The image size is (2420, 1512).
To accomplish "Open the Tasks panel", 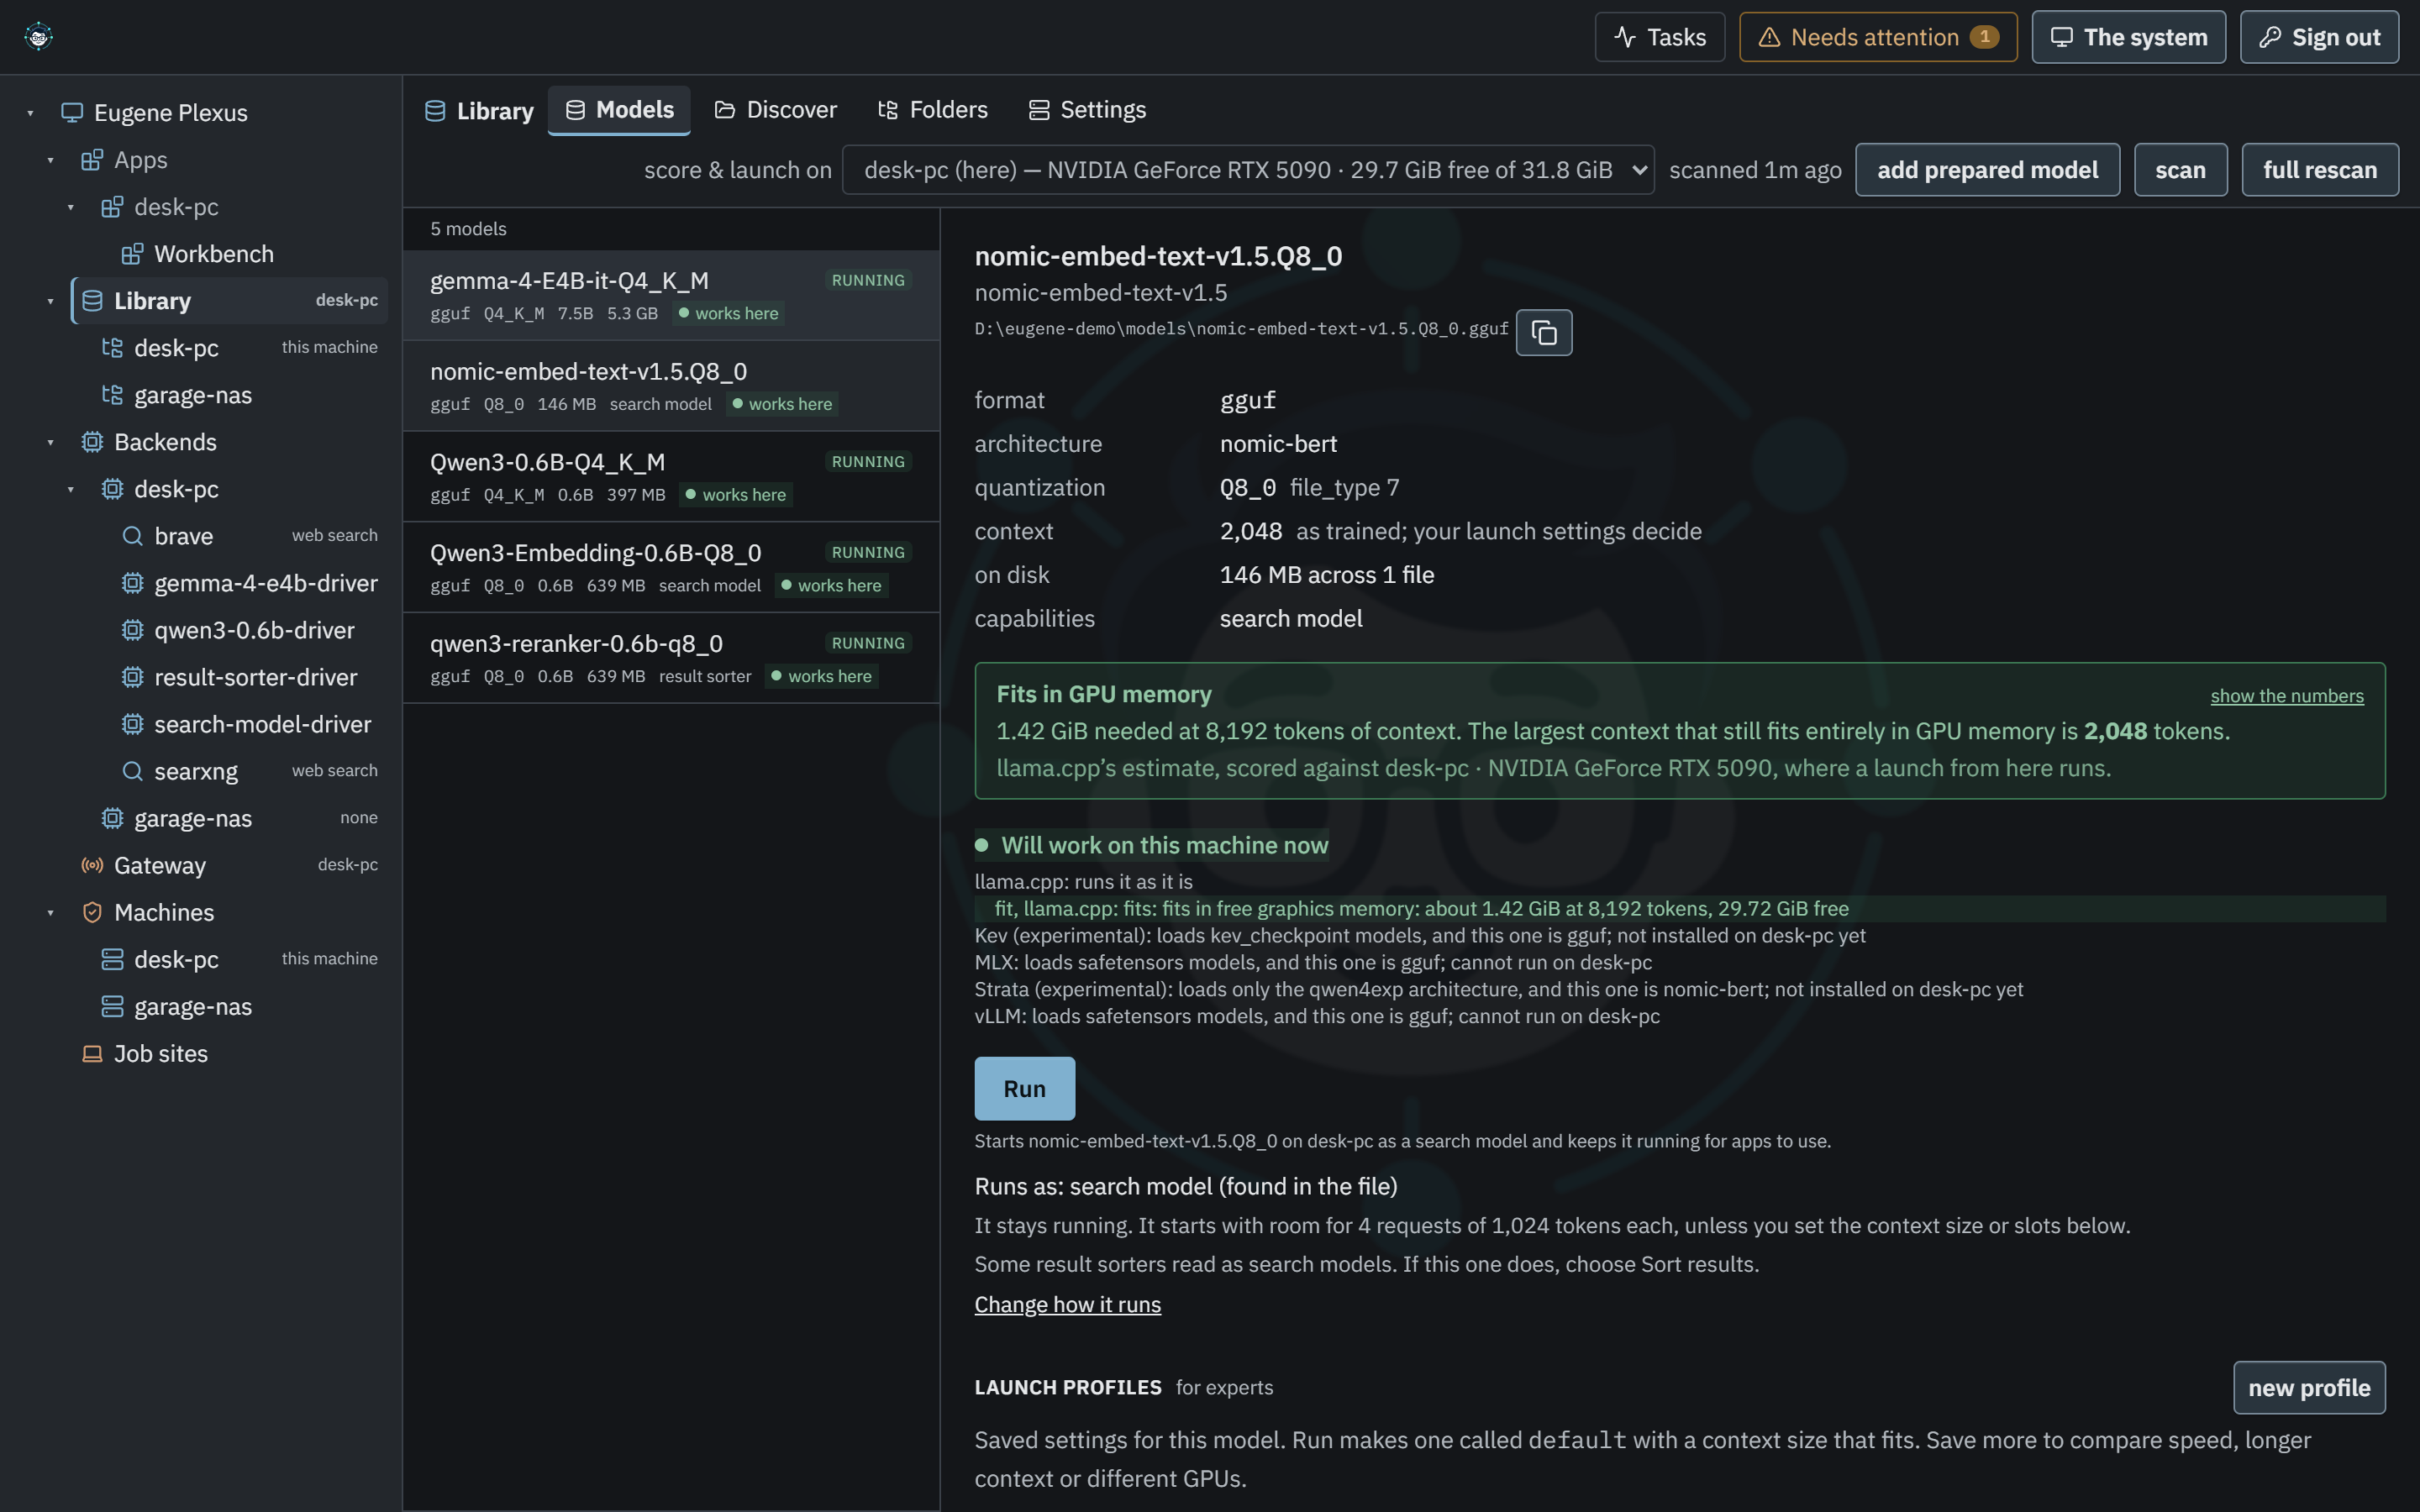I will coord(1659,37).
